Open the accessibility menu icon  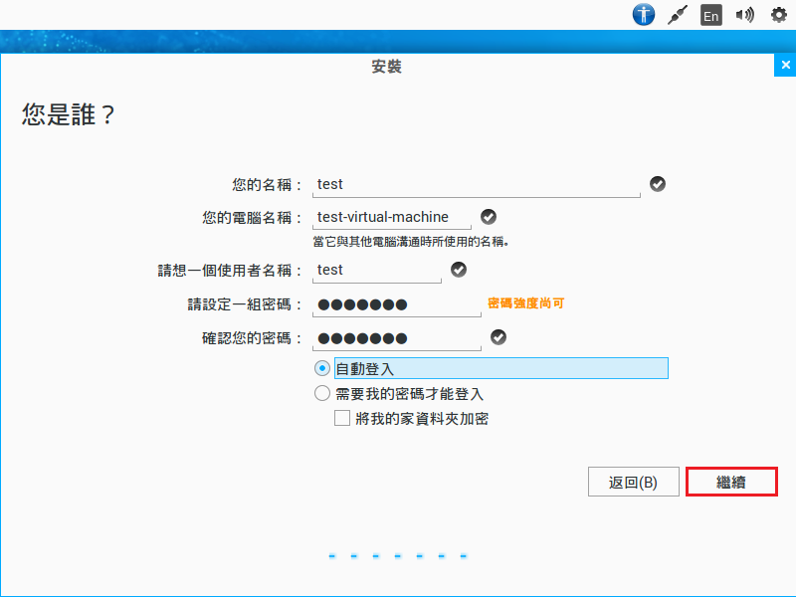coord(644,15)
